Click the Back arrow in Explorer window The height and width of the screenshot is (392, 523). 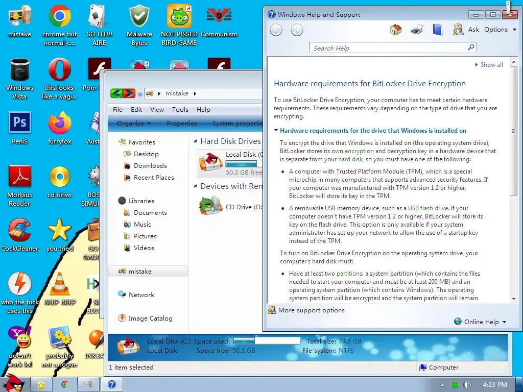[x=116, y=93]
